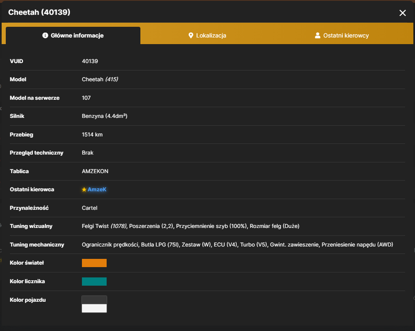
Task: Click the gold star beside AmzeK
Action: coord(84,189)
